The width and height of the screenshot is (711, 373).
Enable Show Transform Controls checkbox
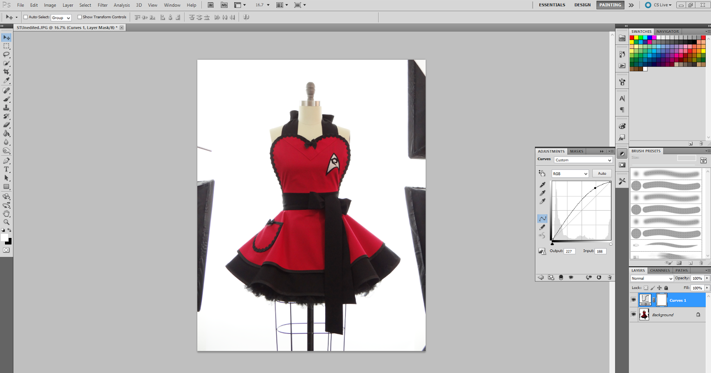80,17
